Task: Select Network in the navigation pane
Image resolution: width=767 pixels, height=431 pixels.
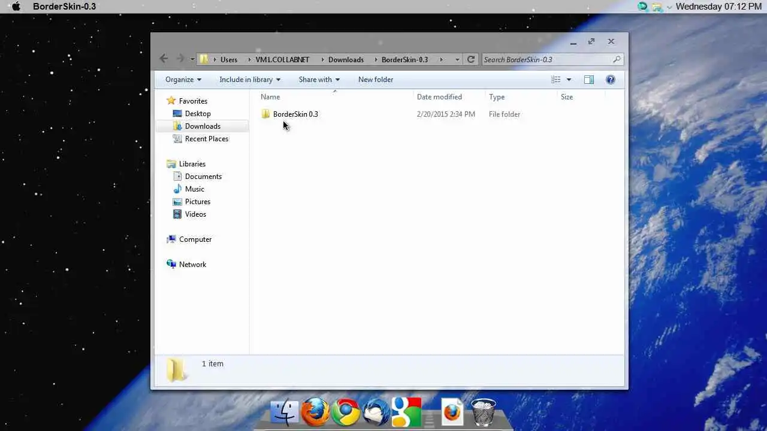Action: tap(192, 265)
